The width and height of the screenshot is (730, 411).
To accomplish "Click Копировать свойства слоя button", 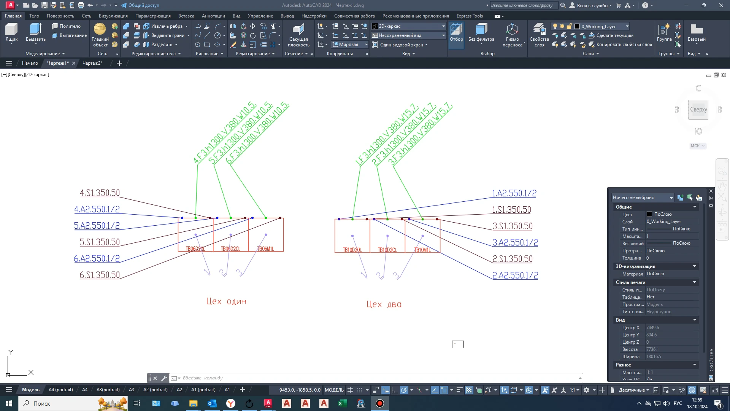I will pyautogui.click(x=620, y=45).
